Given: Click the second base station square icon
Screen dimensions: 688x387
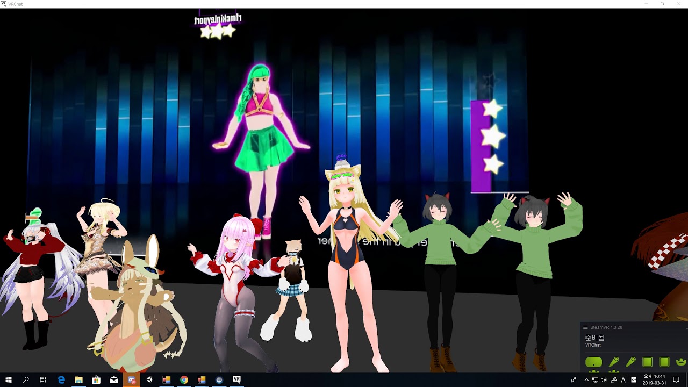Looking at the screenshot, I should 664,362.
